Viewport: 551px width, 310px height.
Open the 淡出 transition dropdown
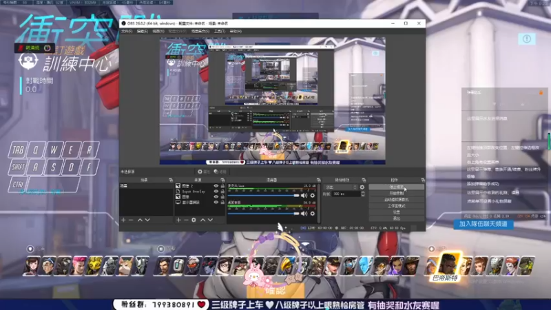[x=341, y=187]
